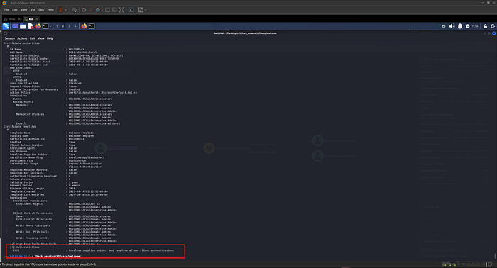This screenshot has height=268, width=497.
Task: Click the volume speaker icon
Action: (452, 26)
